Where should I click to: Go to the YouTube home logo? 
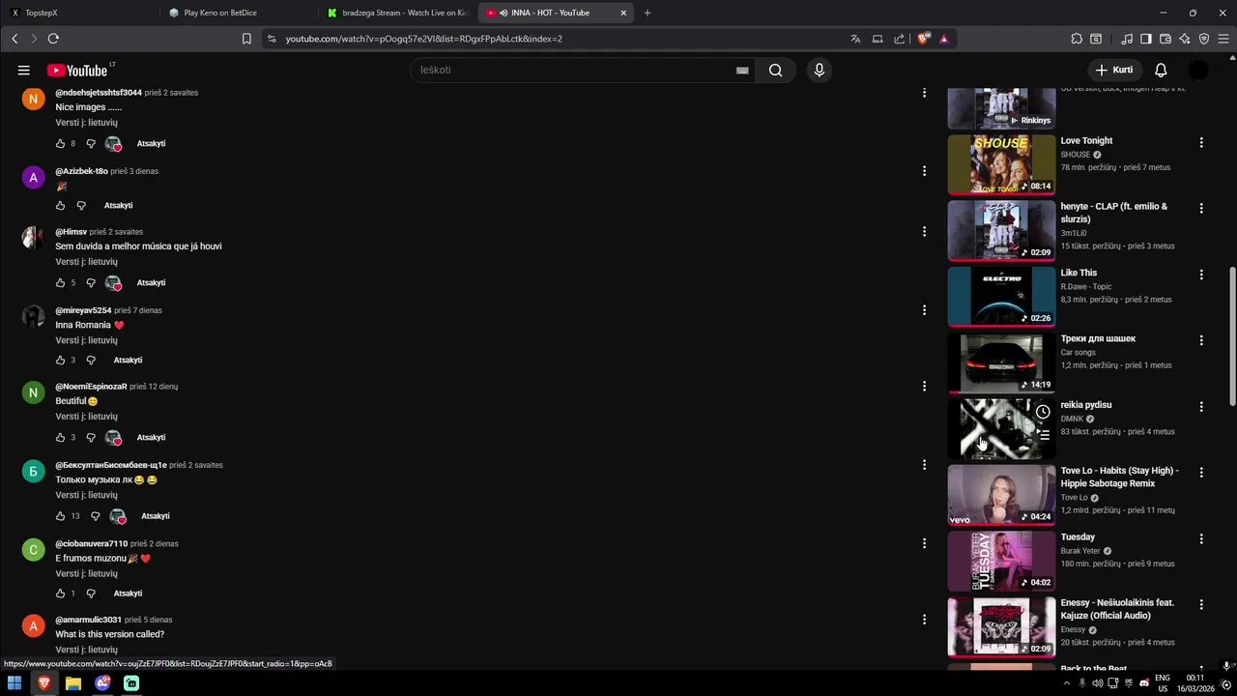(77, 70)
